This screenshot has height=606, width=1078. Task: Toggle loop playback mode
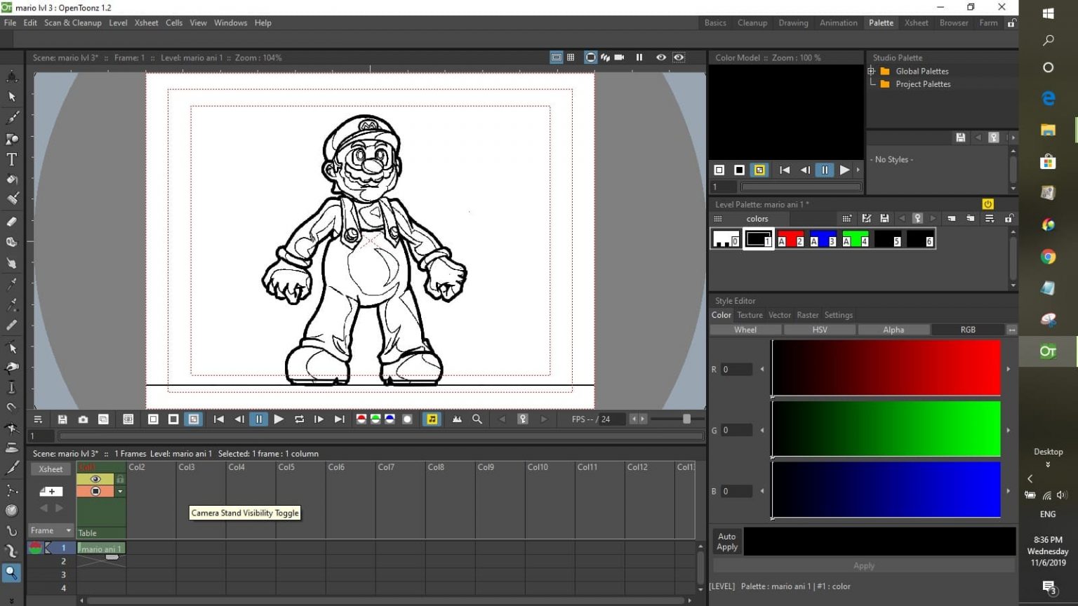(x=299, y=419)
